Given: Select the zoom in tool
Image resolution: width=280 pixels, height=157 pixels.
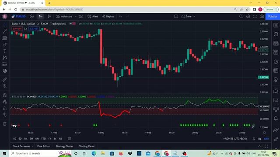Looking at the screenshot, I should pos(5,86).
